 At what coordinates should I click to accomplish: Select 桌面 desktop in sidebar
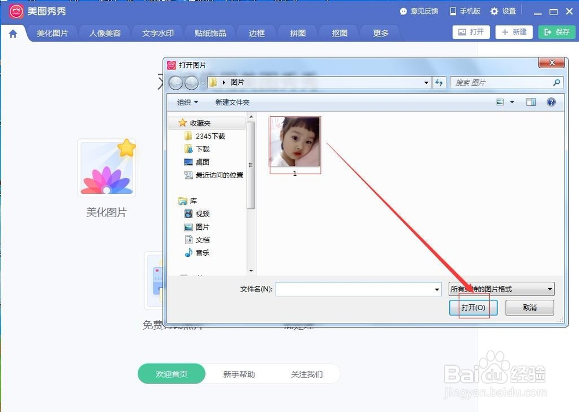[197, 162]
